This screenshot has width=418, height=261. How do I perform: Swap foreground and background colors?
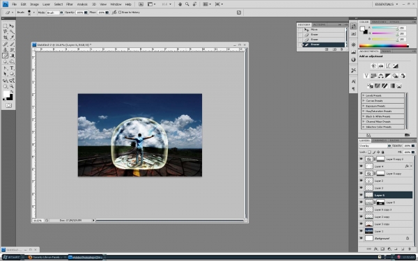click(x=11, y=92)
